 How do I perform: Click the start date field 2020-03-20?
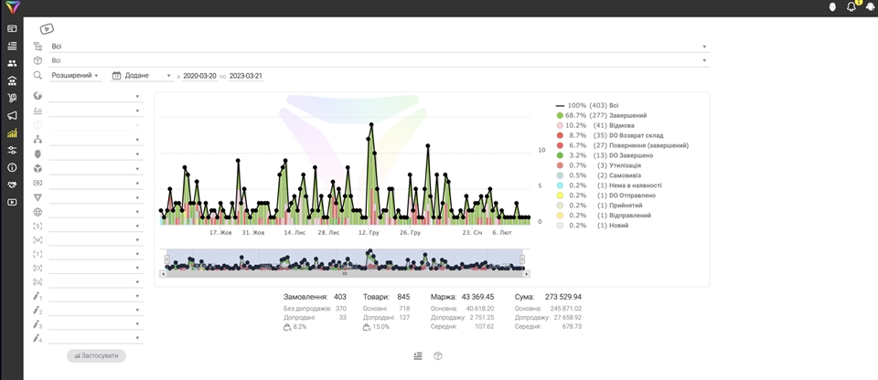click(x=199, y=76)
